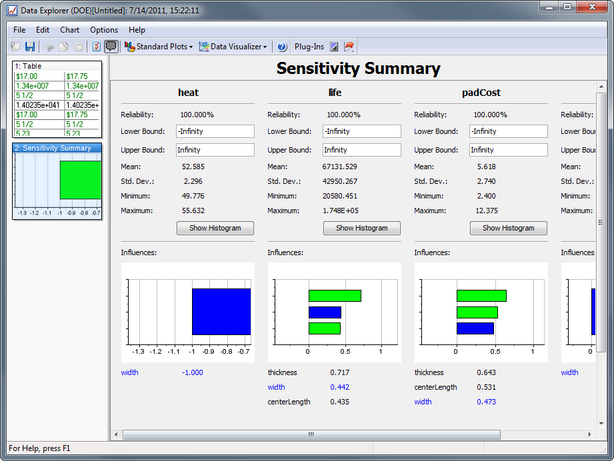614x461 pixels.
Task: Open the Chart menu
Action: coord(69,30)
